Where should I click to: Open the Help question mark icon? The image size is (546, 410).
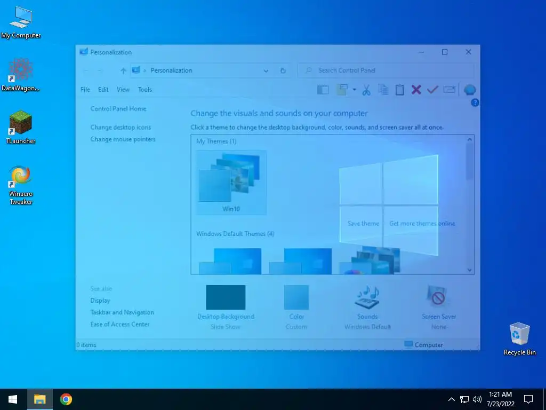475,103
